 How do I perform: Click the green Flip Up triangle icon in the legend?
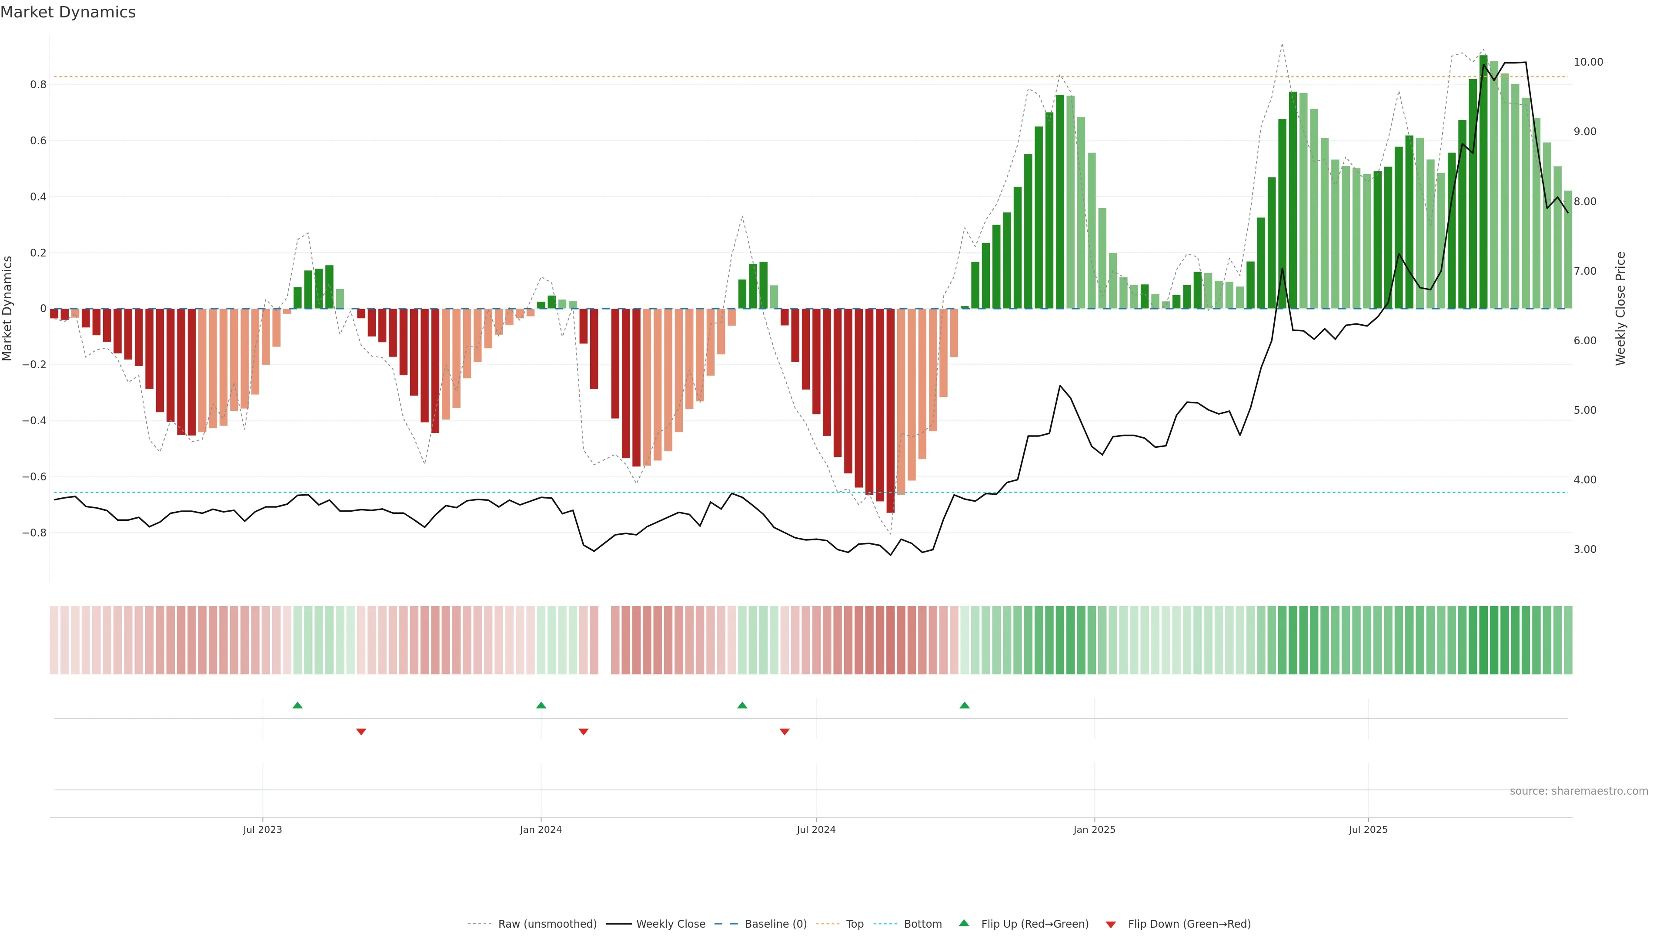pos(963,923)
